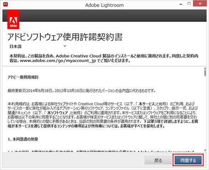The image size is (209, 170).
Task: Click the bold 本ソフトウェア term
Action: click(58, 113)
